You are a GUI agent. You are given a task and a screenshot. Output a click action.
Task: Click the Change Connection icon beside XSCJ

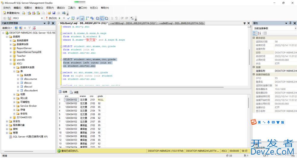[x=9, y=18]
